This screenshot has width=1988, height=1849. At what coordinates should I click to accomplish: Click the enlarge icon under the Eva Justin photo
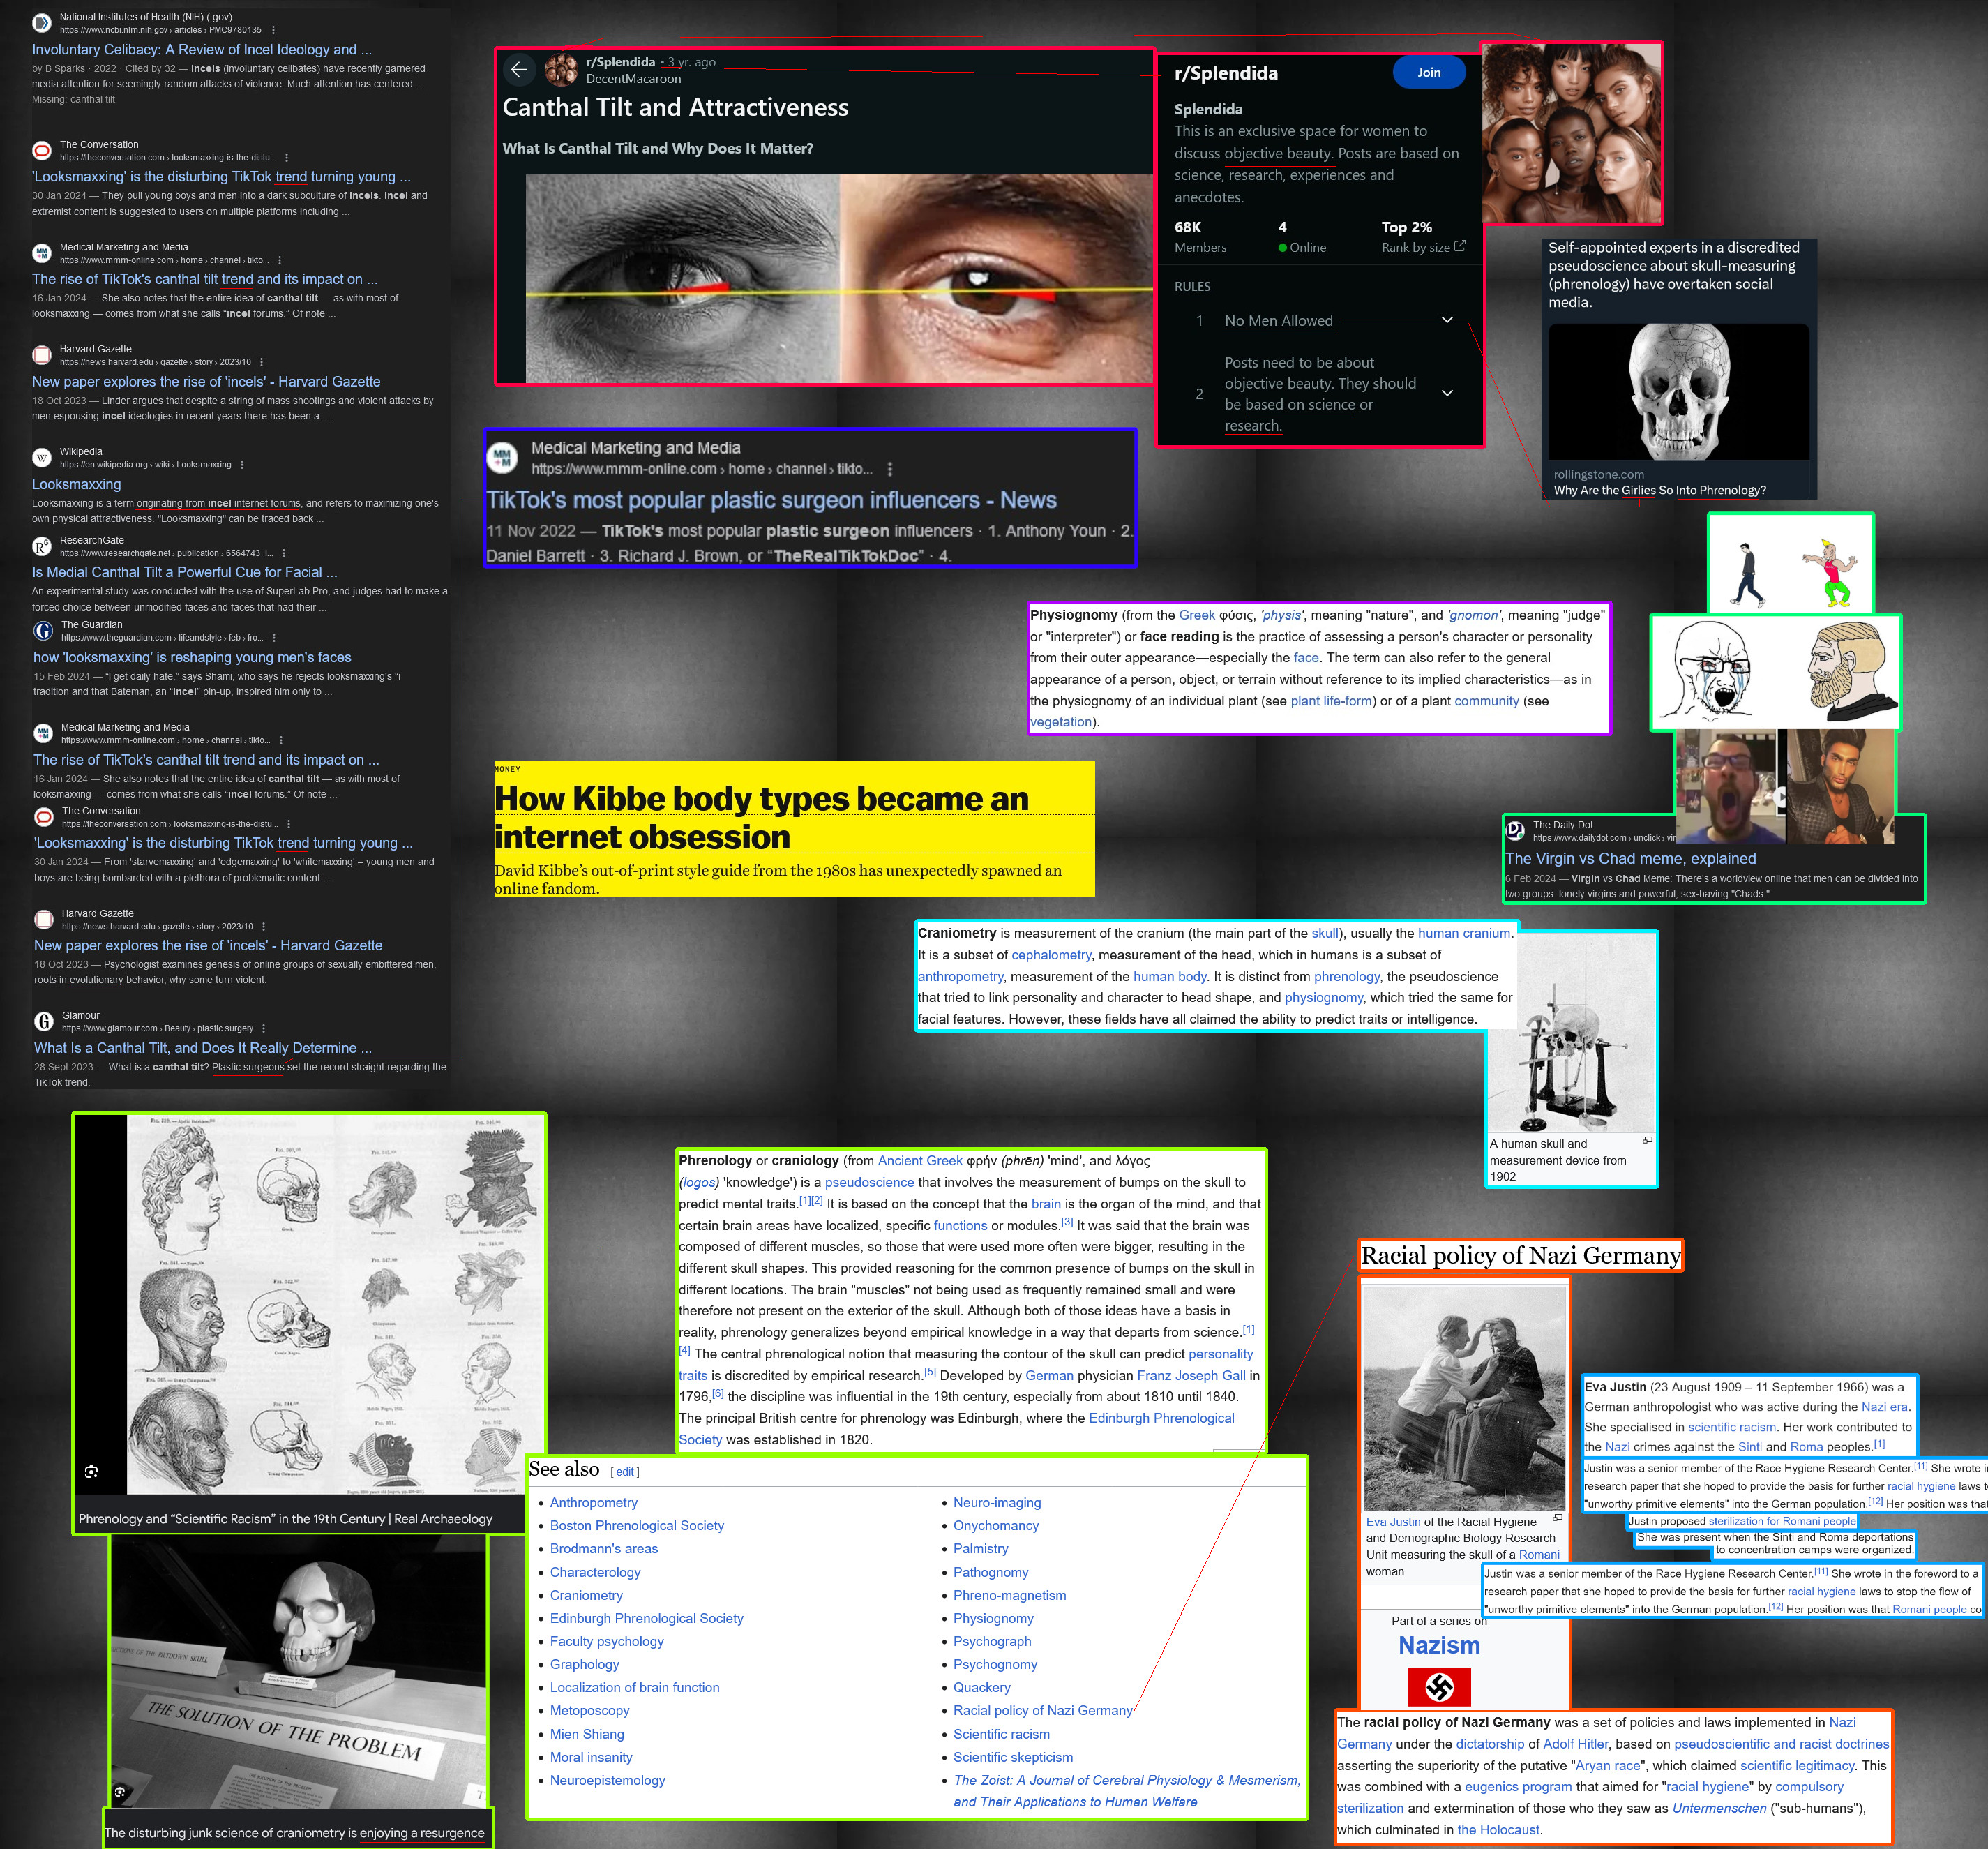click(x=1557, y=1518)
